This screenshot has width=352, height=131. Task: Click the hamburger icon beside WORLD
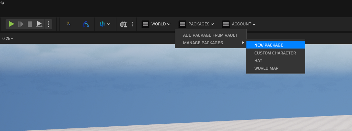145,24
